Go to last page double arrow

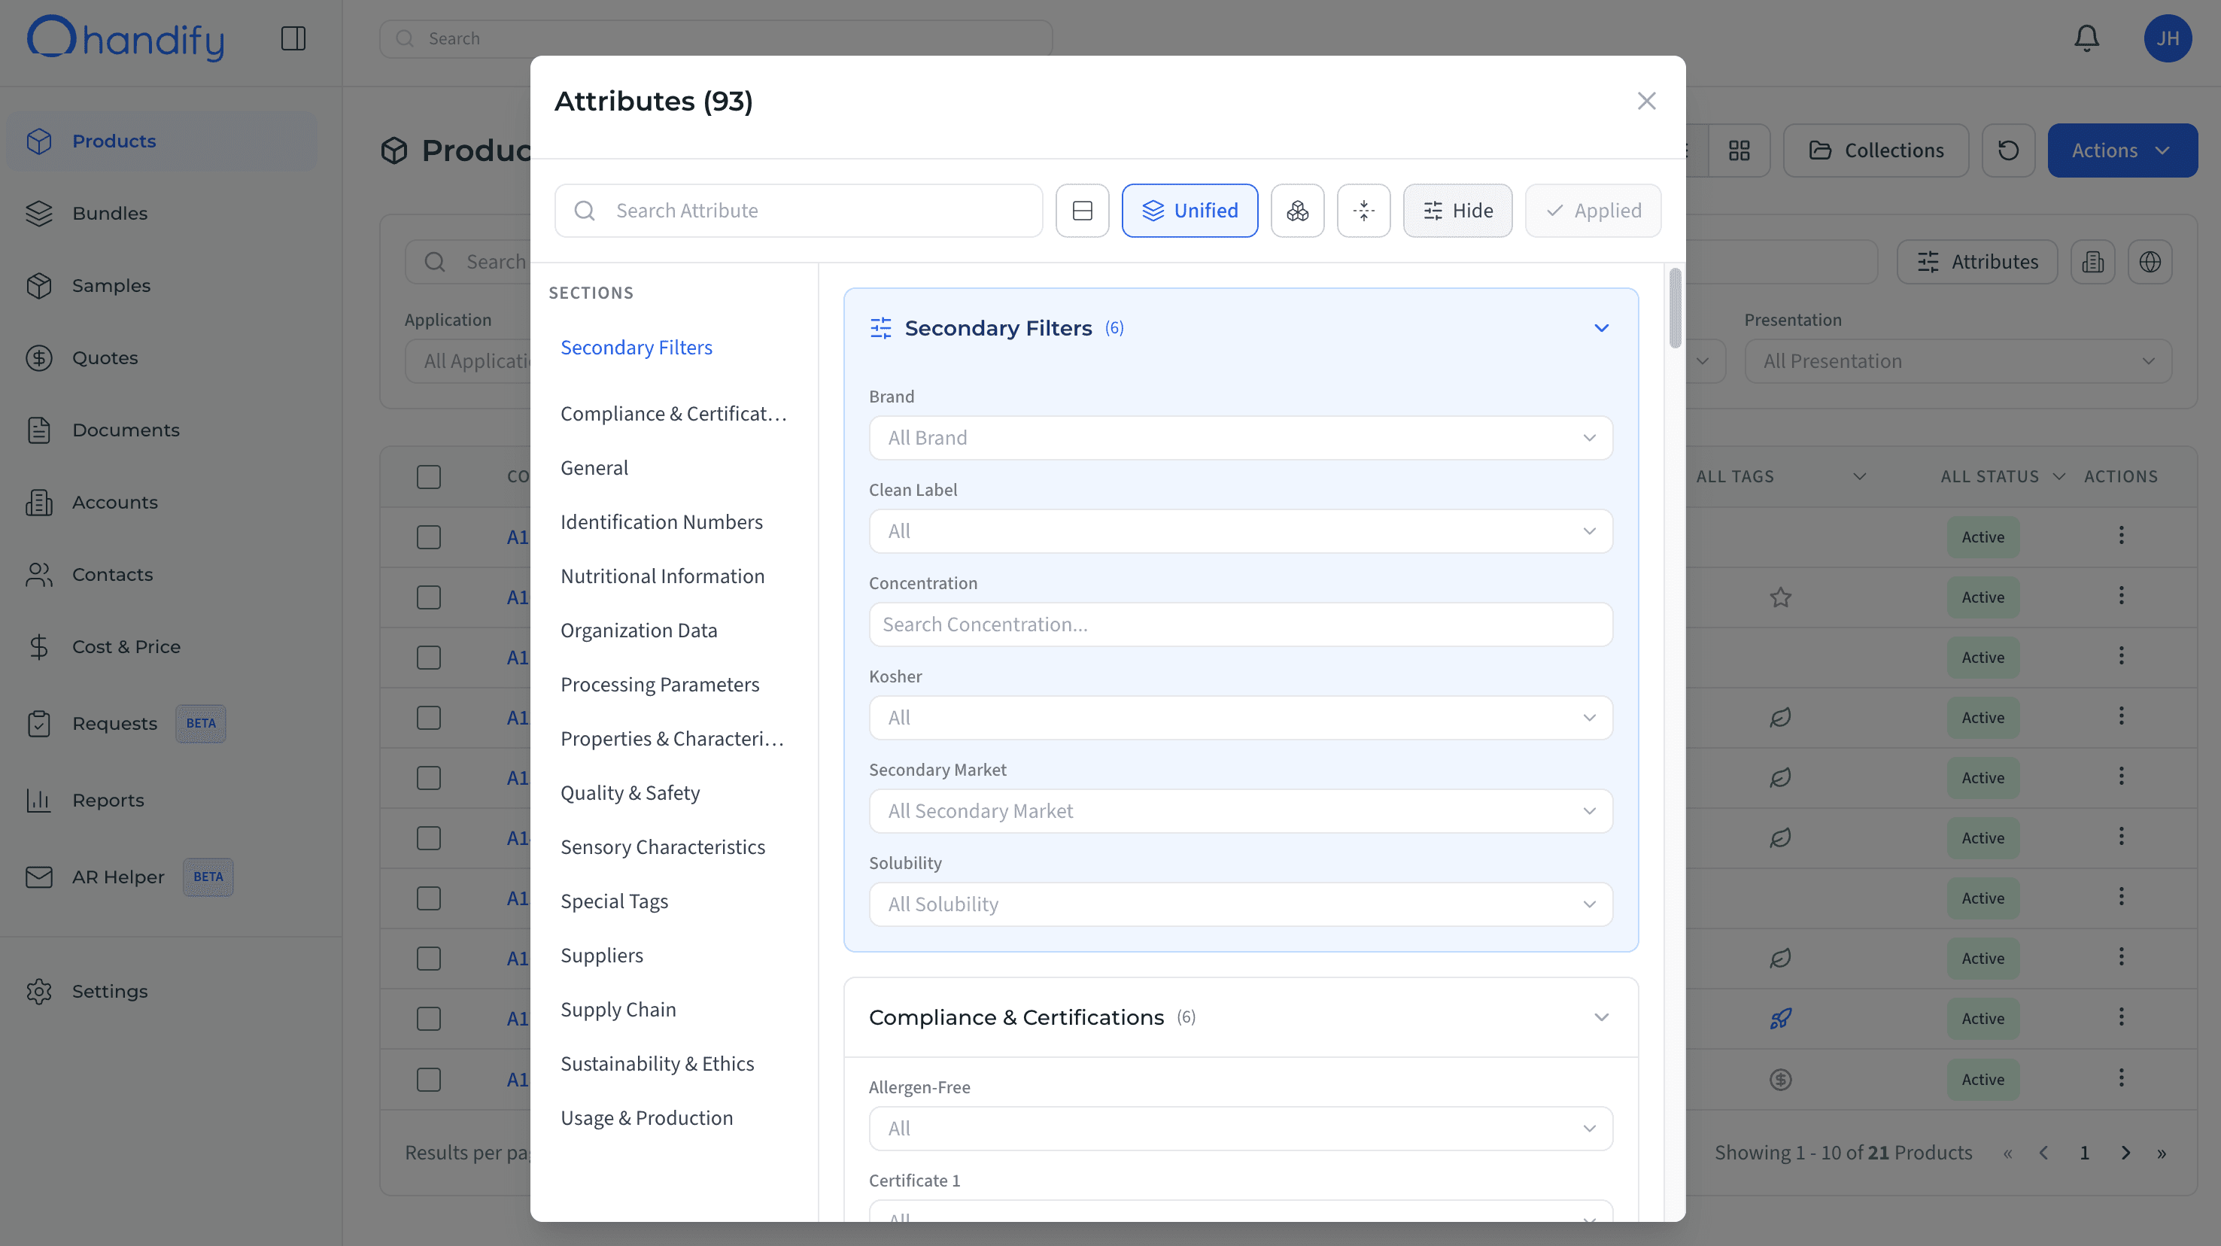tap(2162, 1153)
